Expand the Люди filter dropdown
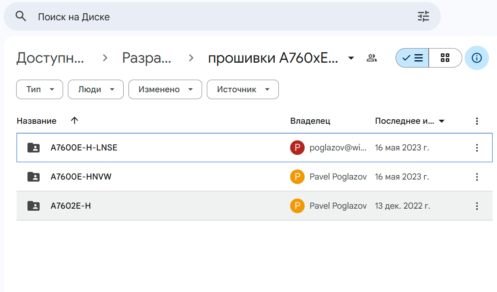 pos(96,89)
